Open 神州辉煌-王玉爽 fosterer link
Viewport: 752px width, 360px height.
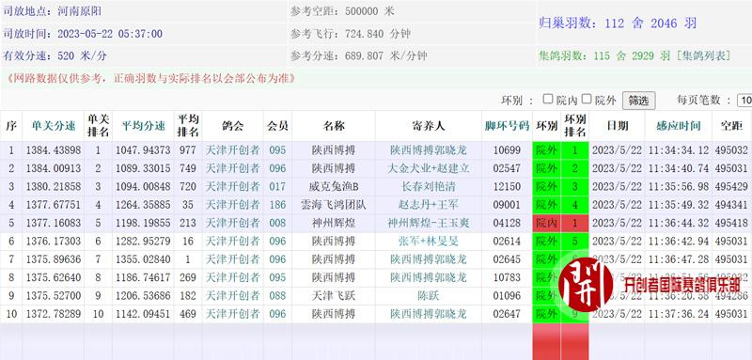428,223
